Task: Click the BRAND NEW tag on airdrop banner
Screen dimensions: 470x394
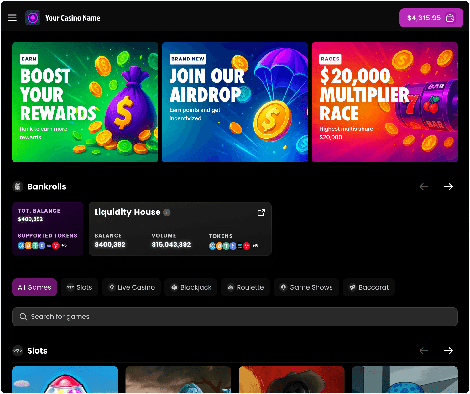Action: (188, 59)
